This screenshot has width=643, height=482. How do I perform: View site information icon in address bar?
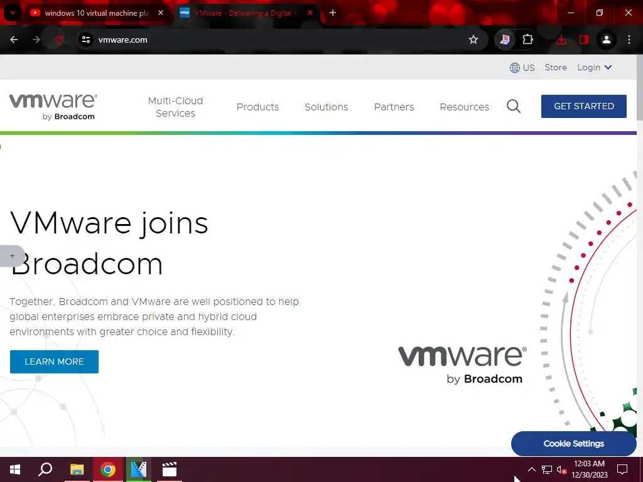[86, 40]
